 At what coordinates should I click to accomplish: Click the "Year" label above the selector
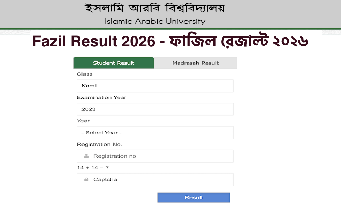click(x=84, y=121)
